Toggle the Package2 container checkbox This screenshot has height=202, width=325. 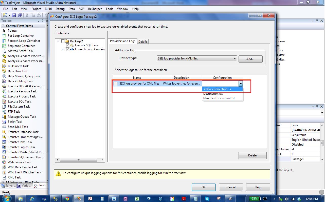pyautogui.click(x=63, y=41)
